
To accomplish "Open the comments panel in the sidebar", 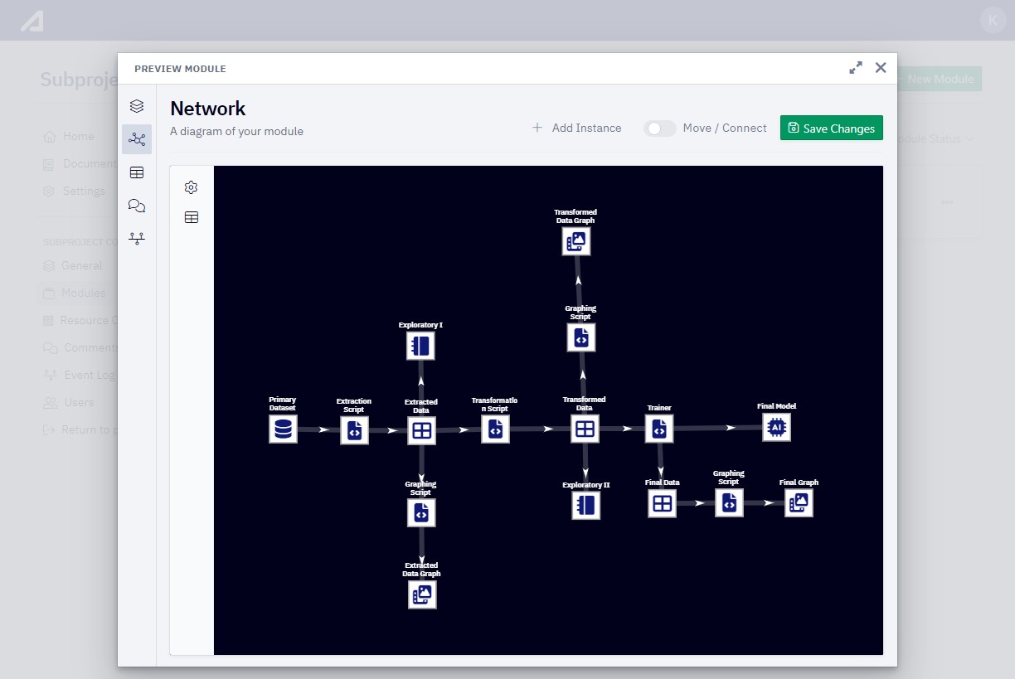I will coord(137,206).
